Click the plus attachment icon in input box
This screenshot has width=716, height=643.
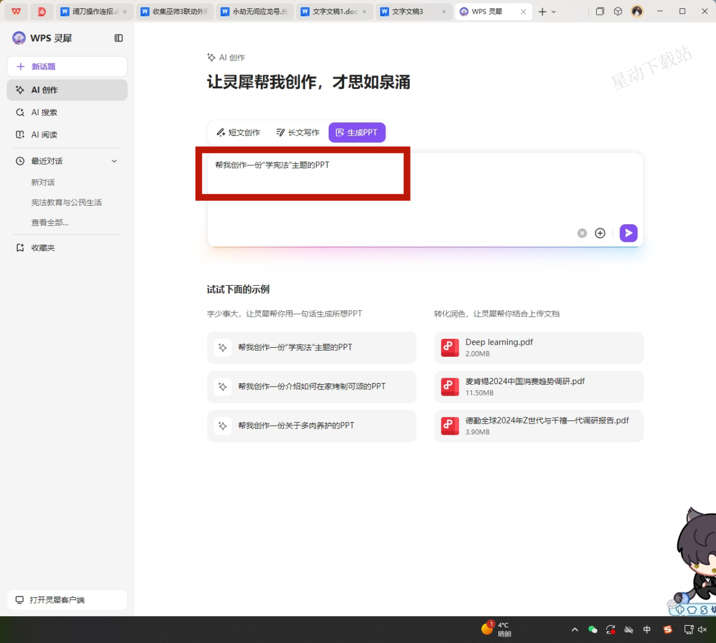(x=600, y=233)
